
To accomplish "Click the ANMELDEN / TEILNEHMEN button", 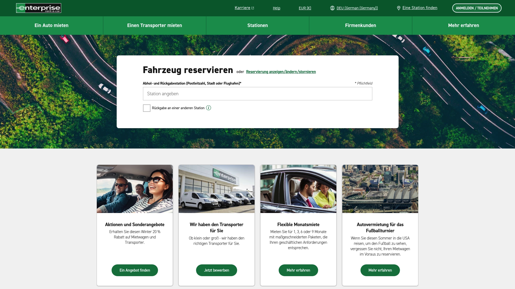I will point(477,8).
